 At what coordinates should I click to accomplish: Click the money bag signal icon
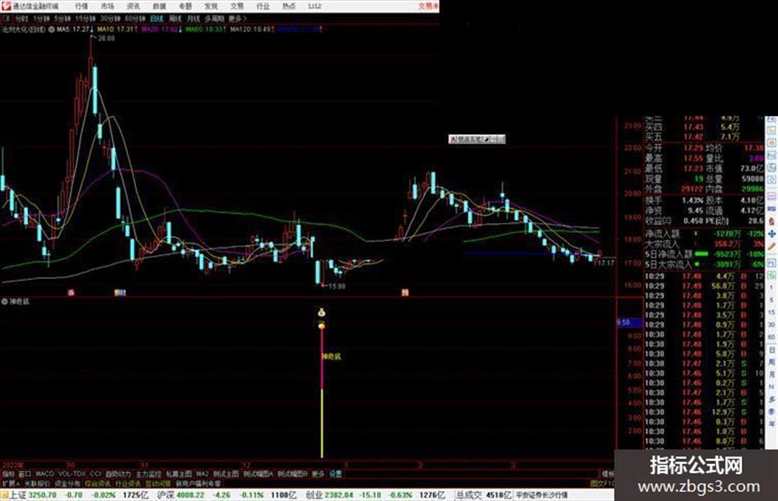[322, 313]
